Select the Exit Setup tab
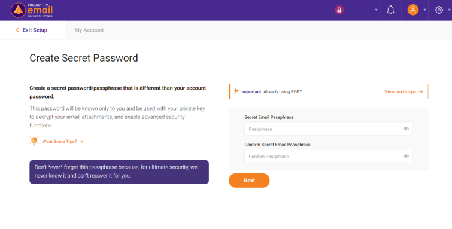The image size is (452, 229). coord(33,30)
